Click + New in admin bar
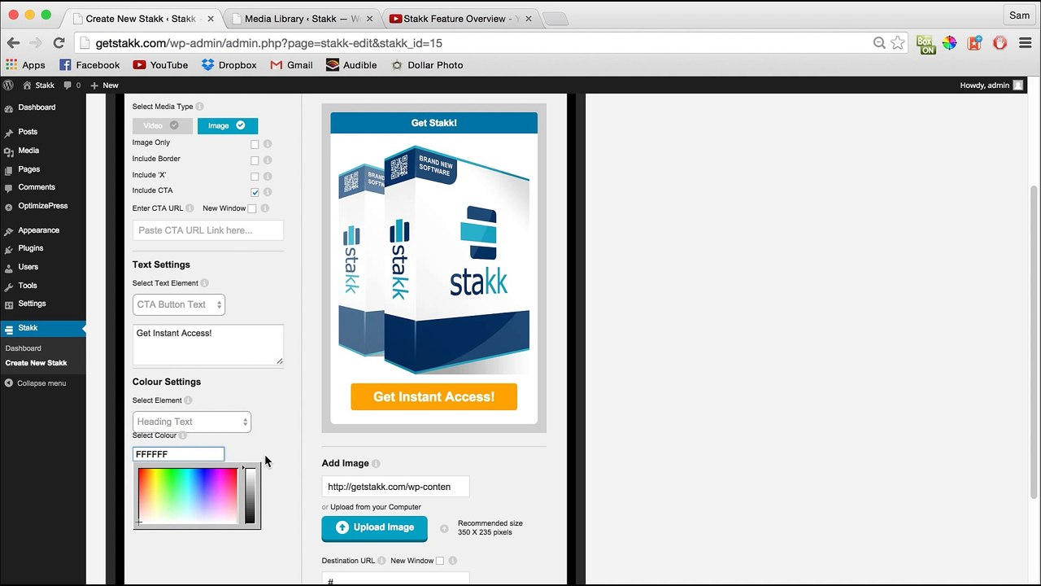Screen dimensions: 1041x586 (x=104, y=85)
